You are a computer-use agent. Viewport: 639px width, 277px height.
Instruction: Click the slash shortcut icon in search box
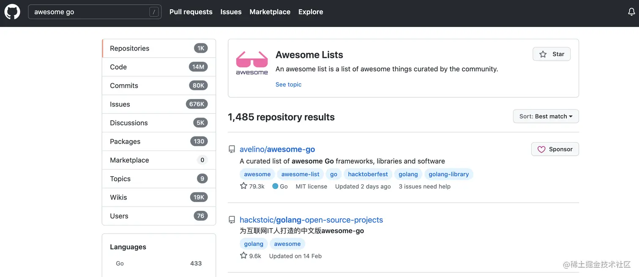(154, 12)
